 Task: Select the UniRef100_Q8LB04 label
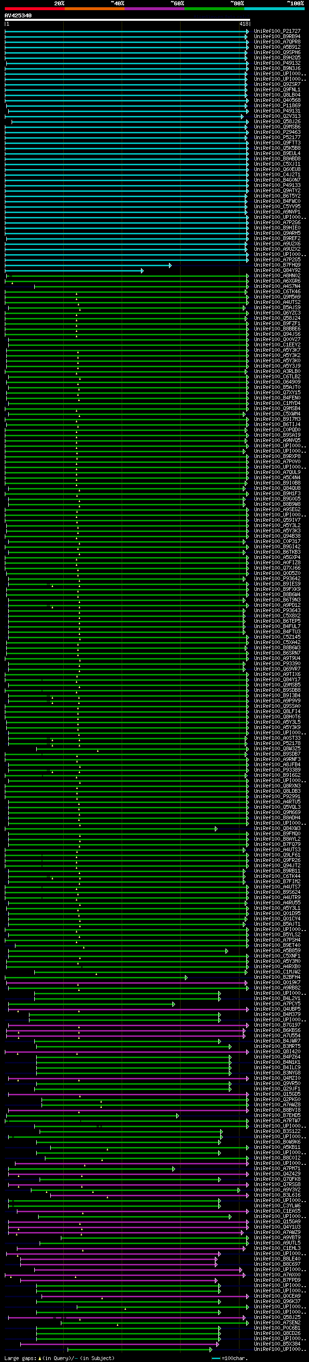tap(277, 95)
